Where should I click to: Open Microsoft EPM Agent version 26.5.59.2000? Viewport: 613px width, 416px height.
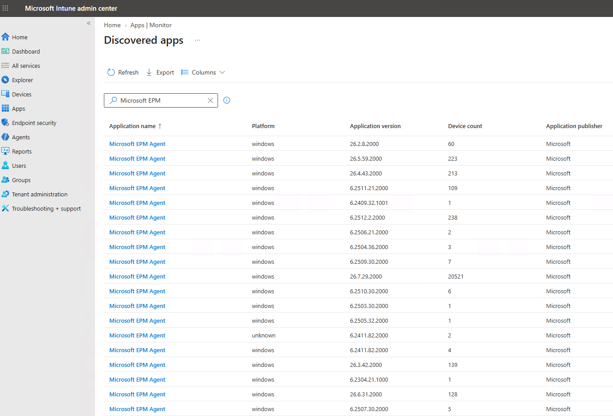coord(137,159)
